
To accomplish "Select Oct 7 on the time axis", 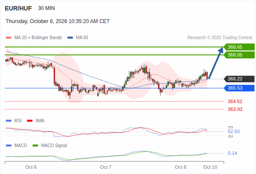I will pyautogui.click(x=105, y=167).
